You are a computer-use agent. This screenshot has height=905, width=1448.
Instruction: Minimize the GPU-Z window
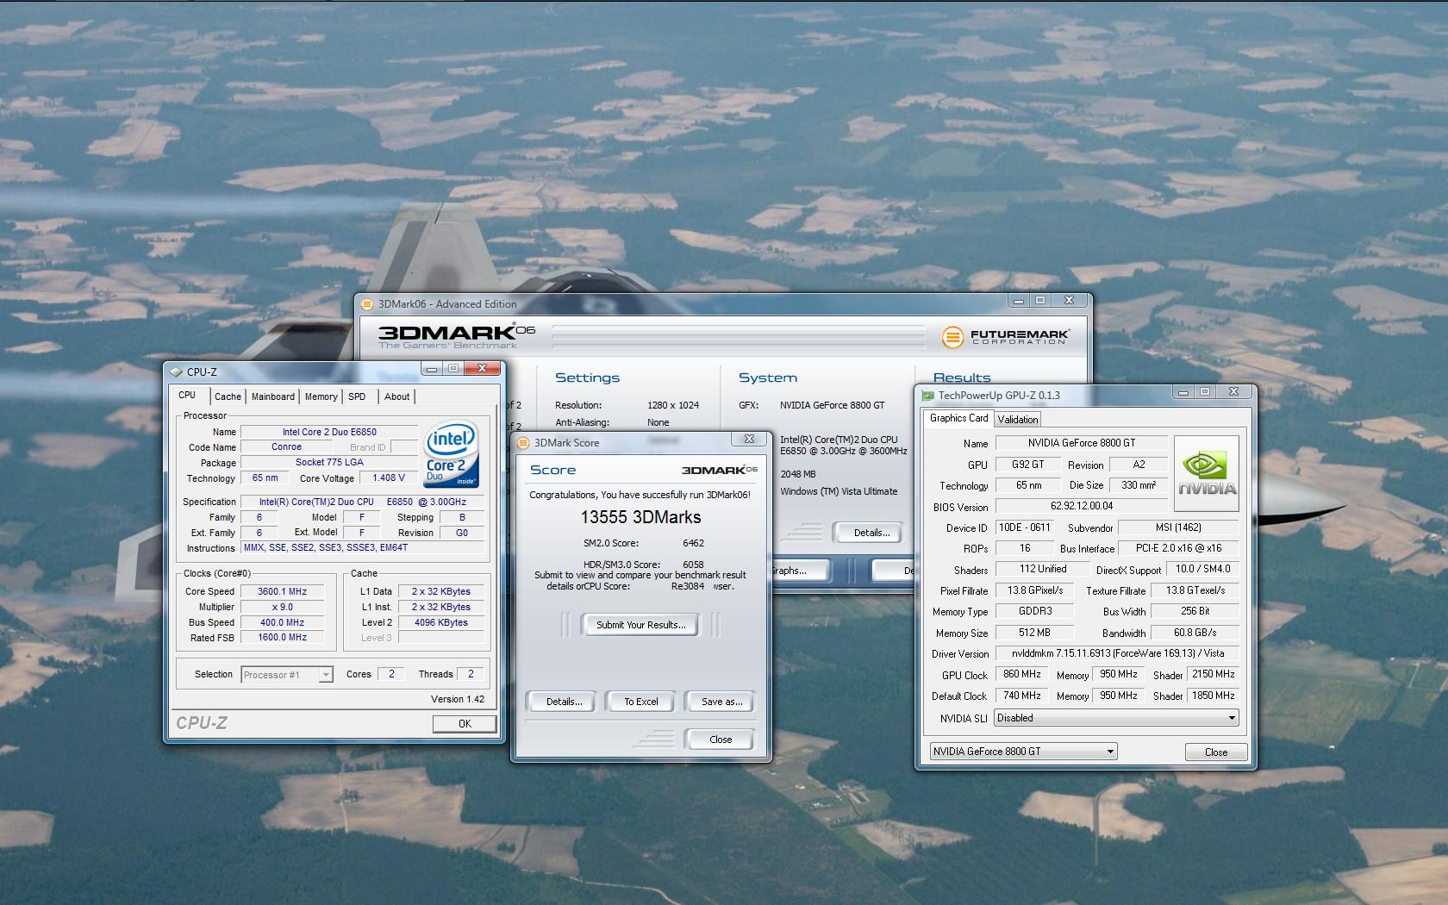pos(1183,391)
